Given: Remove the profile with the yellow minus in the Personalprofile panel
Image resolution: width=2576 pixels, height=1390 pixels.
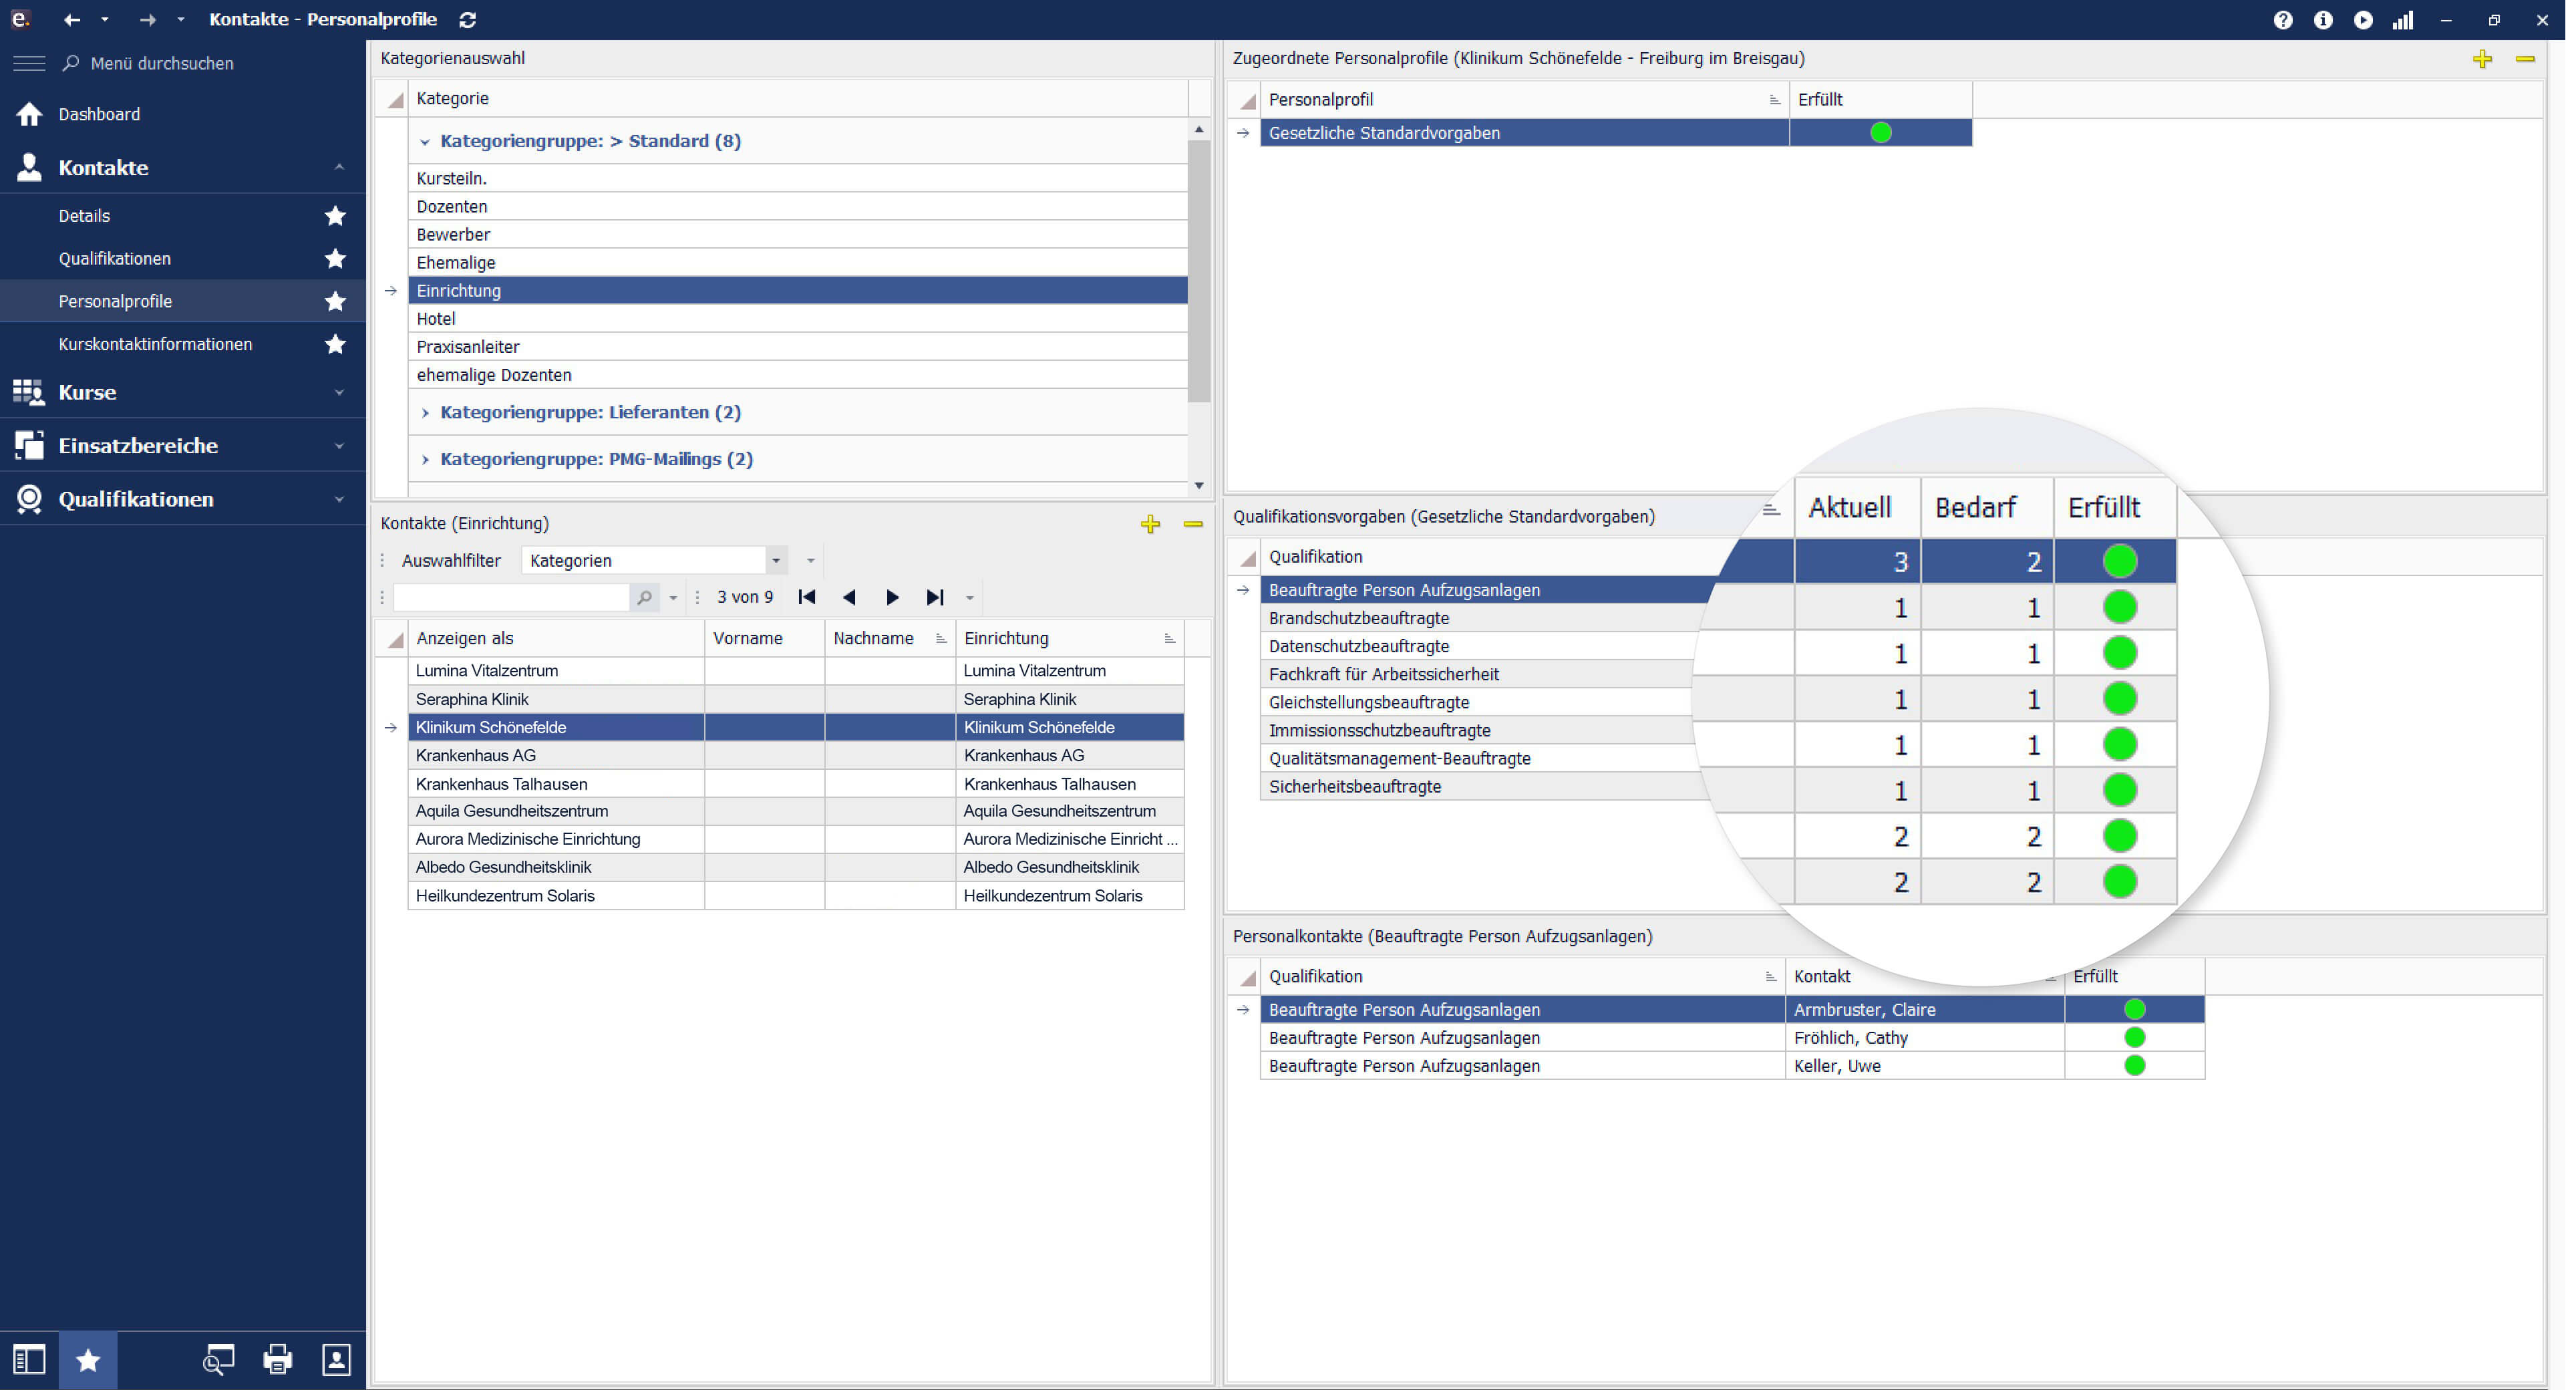Looking at the screenshot, I should [x=2525, y=59].
